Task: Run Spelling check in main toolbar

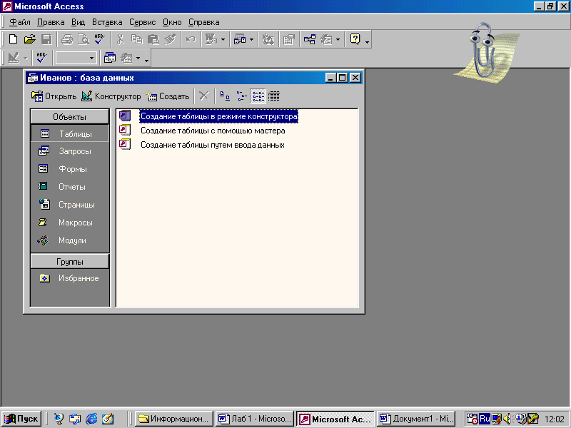Action: (100, 39)
